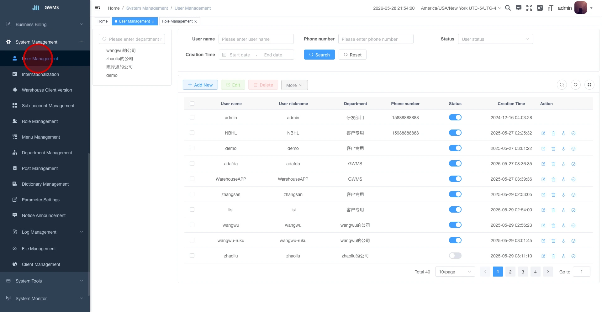Focus the phone number input field
Screen dimensions: 602x312
click(x=376, y=39)
